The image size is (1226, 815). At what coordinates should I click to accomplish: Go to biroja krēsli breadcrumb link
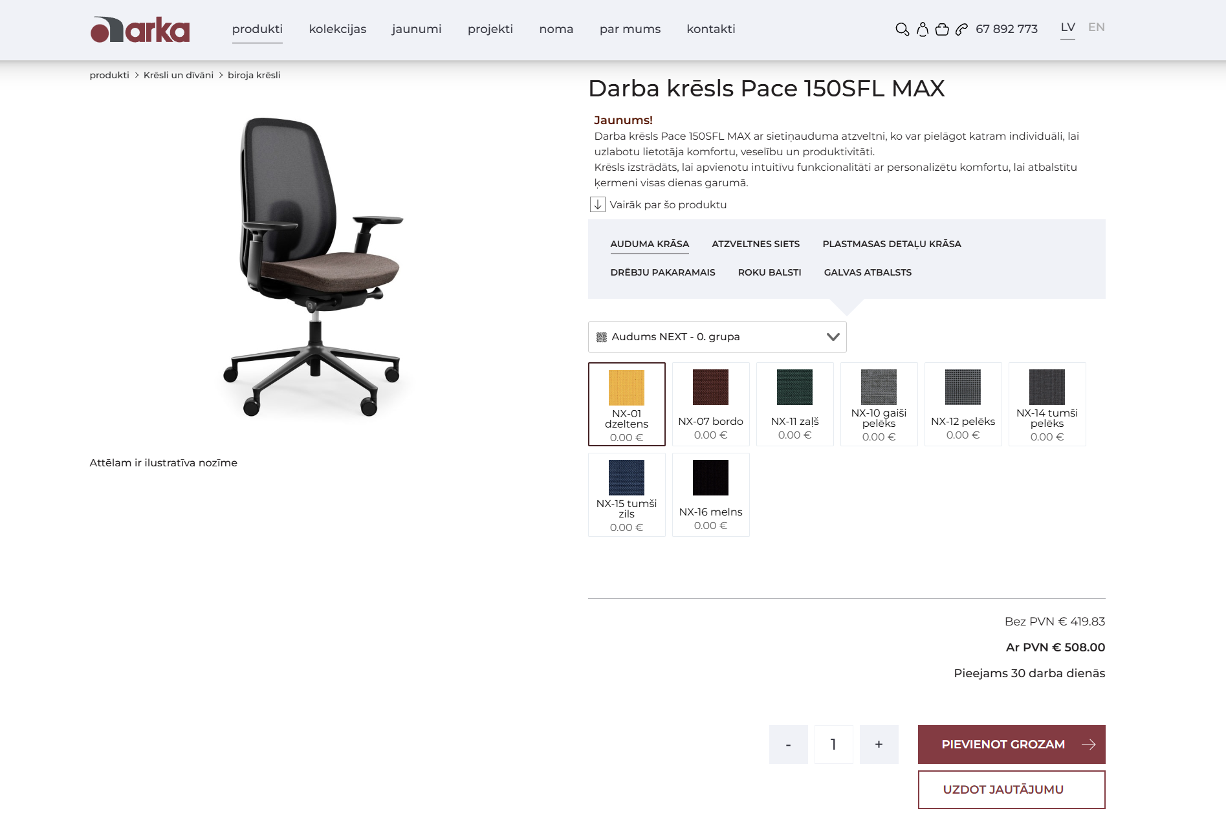[x=254, y=75]
